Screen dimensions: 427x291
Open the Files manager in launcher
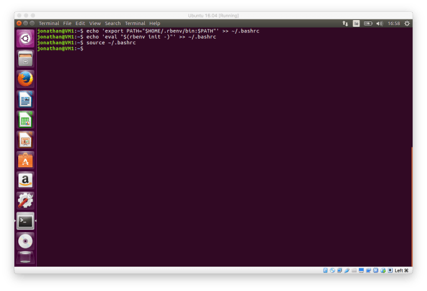(25, 59)
